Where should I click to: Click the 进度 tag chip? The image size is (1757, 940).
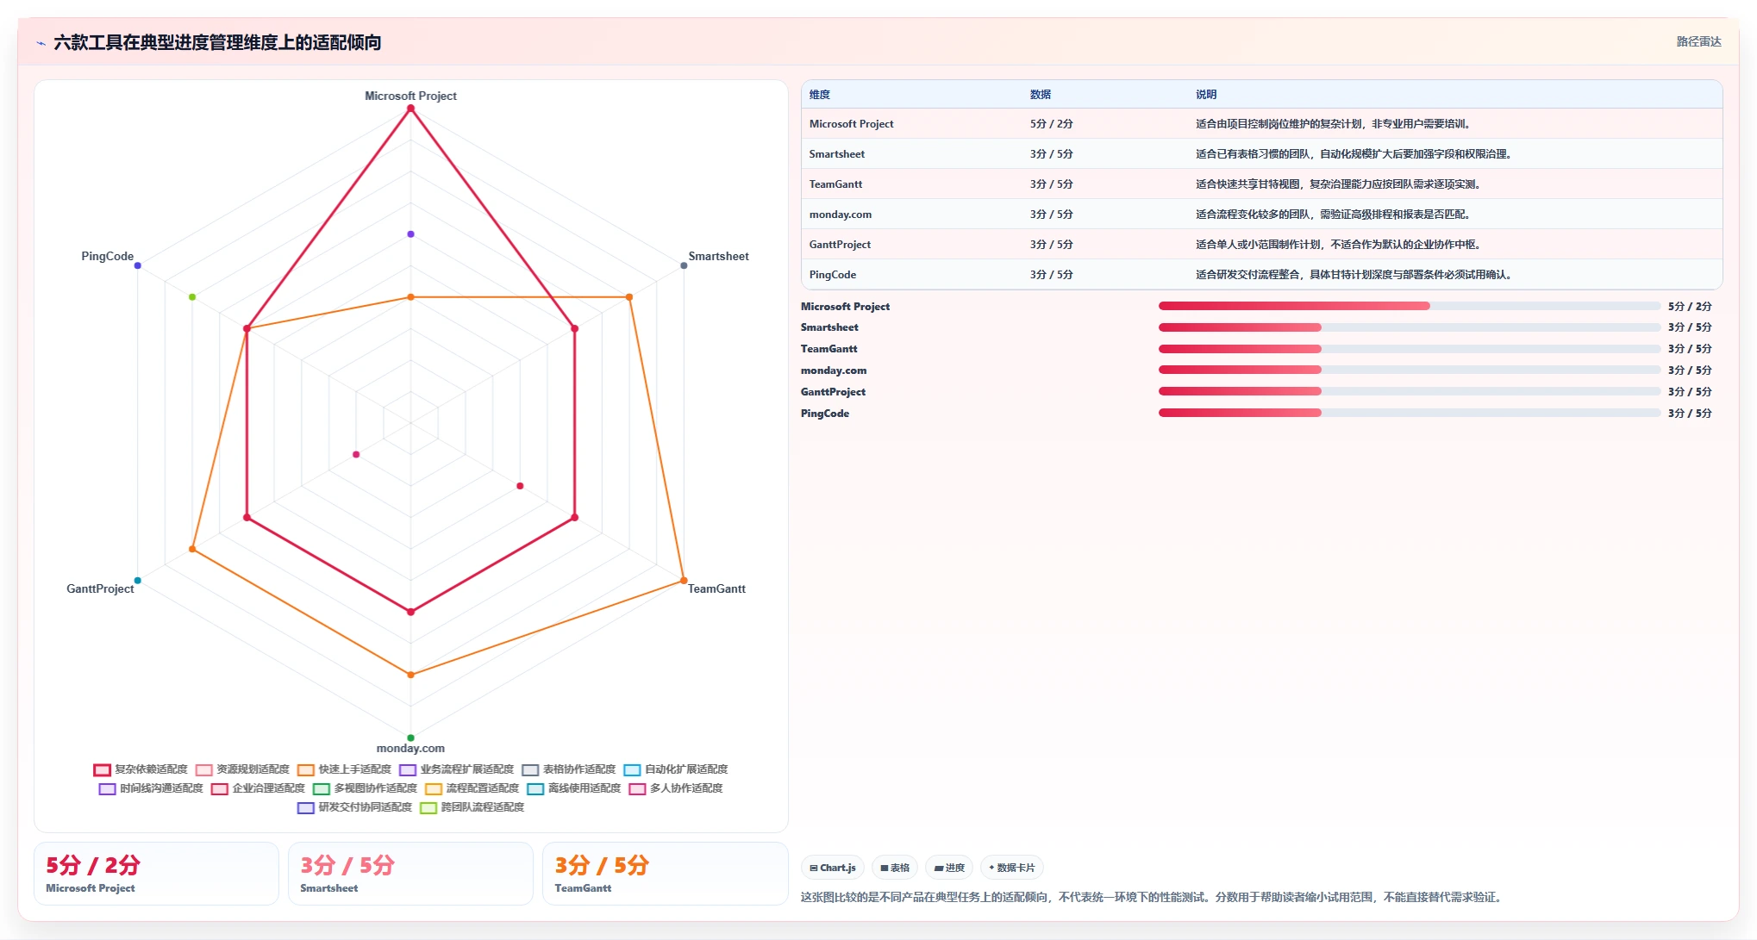click(x=949, y=868)
